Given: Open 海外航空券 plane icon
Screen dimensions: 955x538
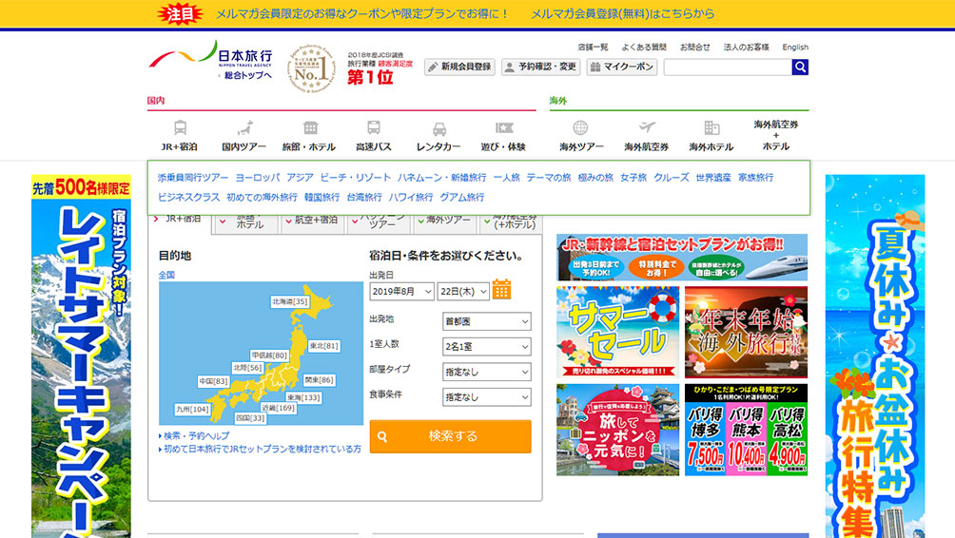Looking at the screenshot, I should (x=647, y=127).
